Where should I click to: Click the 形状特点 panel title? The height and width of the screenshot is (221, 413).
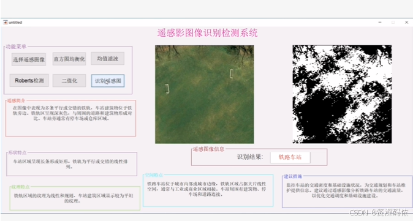(x=17, y=152)
